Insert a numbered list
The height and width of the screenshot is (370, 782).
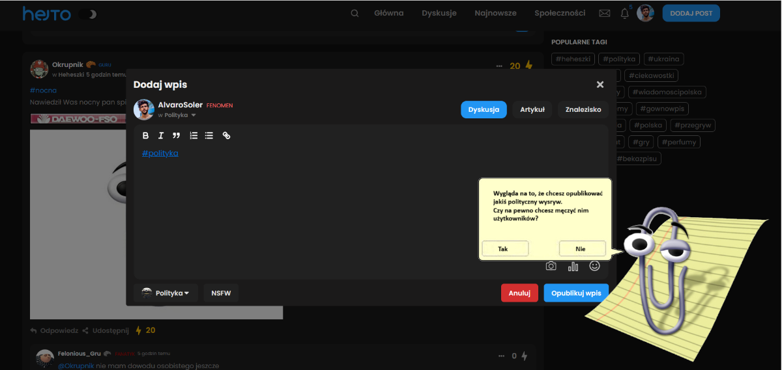(194, 135)
